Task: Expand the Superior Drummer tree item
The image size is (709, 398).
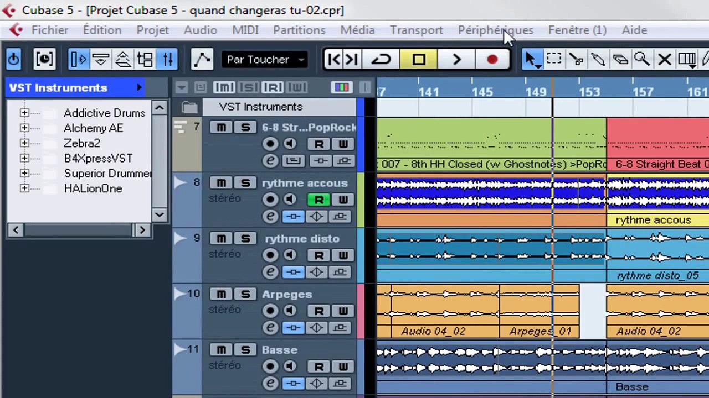Action: pos(24,173)
